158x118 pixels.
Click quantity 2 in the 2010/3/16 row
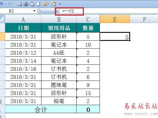pyautogui.click(x=88, y=69)
